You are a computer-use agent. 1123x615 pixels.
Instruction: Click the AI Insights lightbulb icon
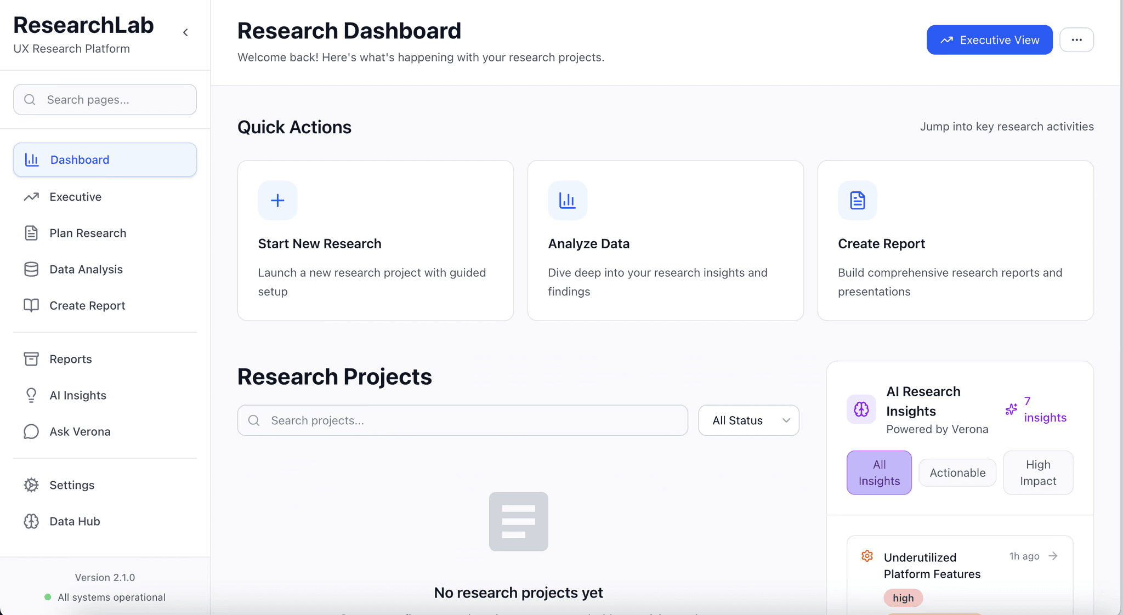32,395
